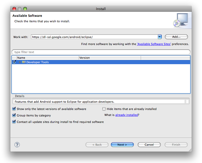Toggle Show only the latest versions checkbox
Viewport: 202px width, 163px height.
(14, 109)
